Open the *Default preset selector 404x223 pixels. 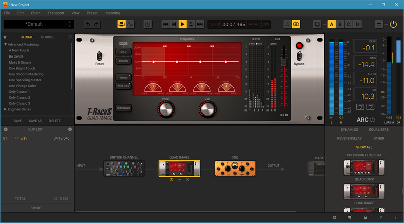coord(34,24)
